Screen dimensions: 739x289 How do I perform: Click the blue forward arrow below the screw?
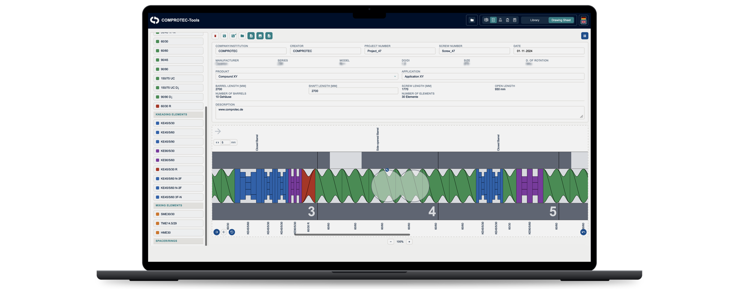[x=217, y=232]
